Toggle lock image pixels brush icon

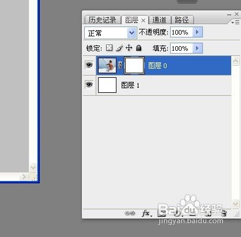click(119, 48)
